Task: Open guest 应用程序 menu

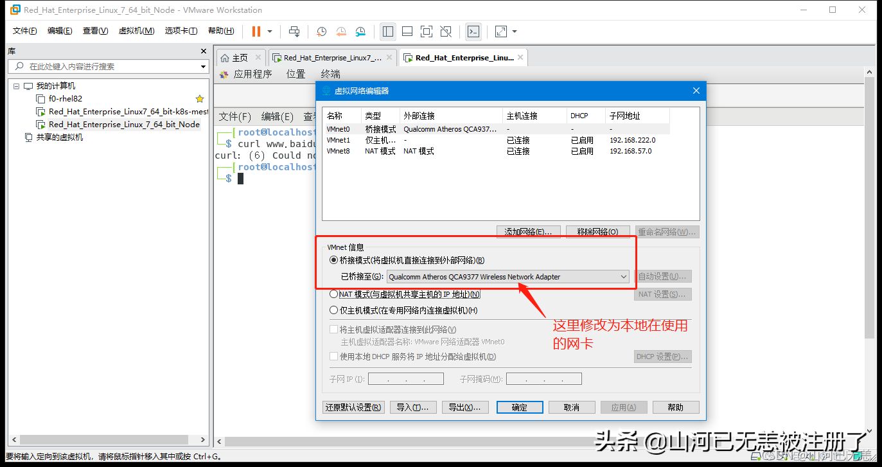Action: [252, 74]
